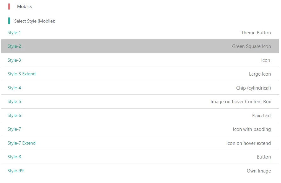
Task: Pick the Style-8 option
Action: [14, 157]
